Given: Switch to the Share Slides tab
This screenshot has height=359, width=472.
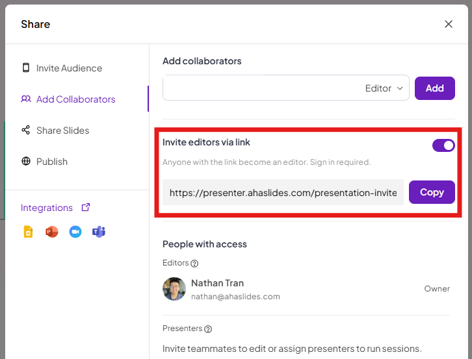Looking at the screenshot, I should (62, 130).
